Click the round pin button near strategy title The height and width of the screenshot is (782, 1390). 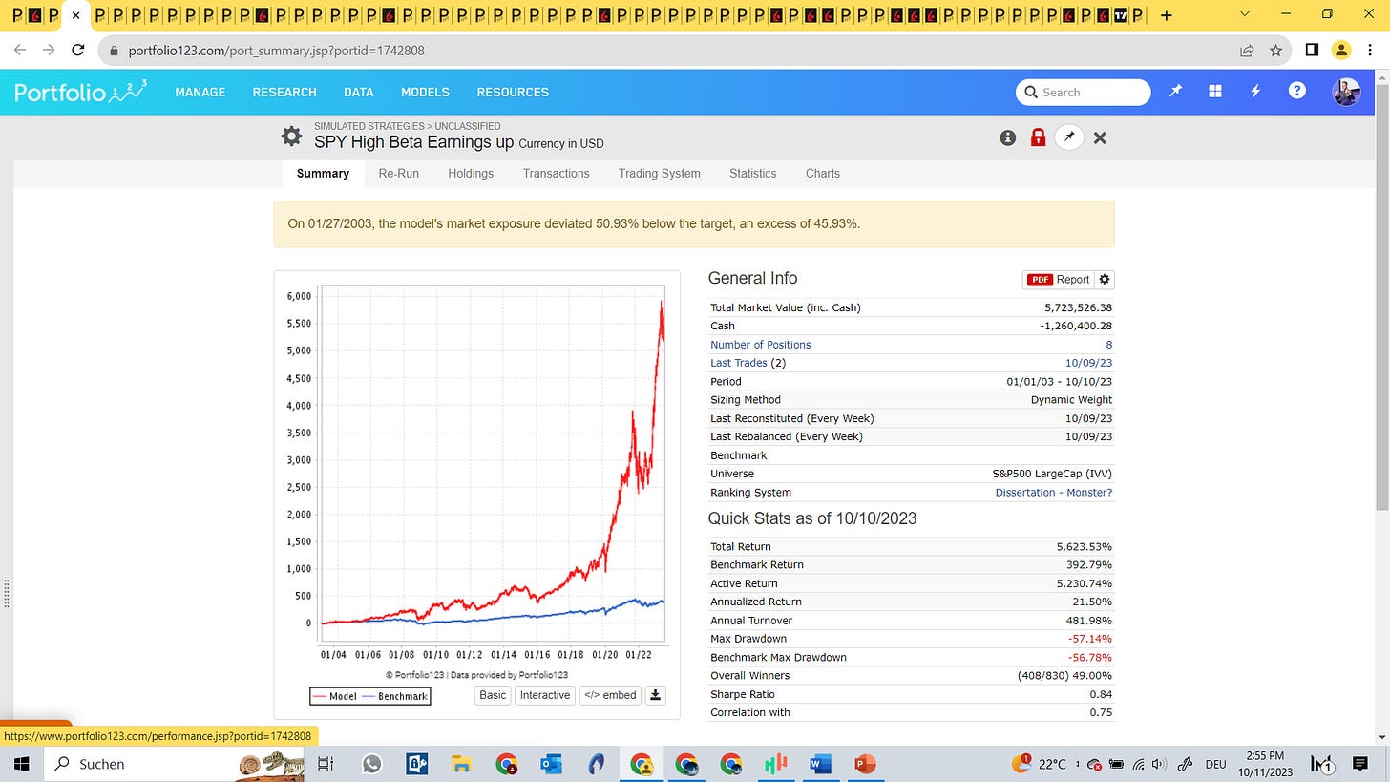click(x=1069, y=137)
